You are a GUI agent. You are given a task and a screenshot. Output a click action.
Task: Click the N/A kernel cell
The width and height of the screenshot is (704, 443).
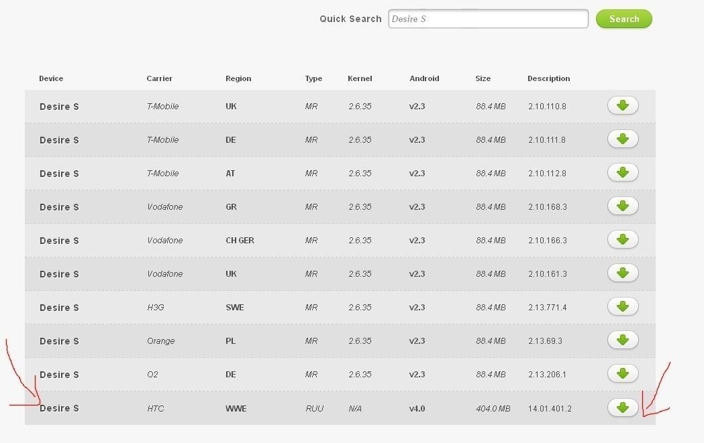click(355, 408)
